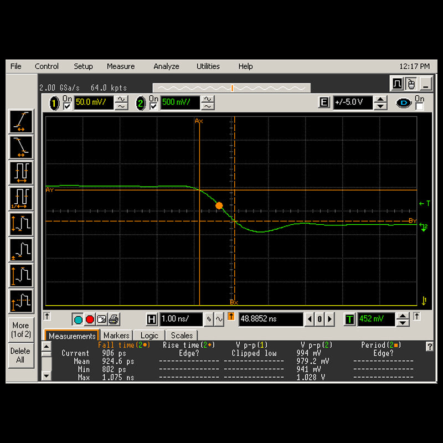Toggle channel 1 On checkbox

pos(67,106)
